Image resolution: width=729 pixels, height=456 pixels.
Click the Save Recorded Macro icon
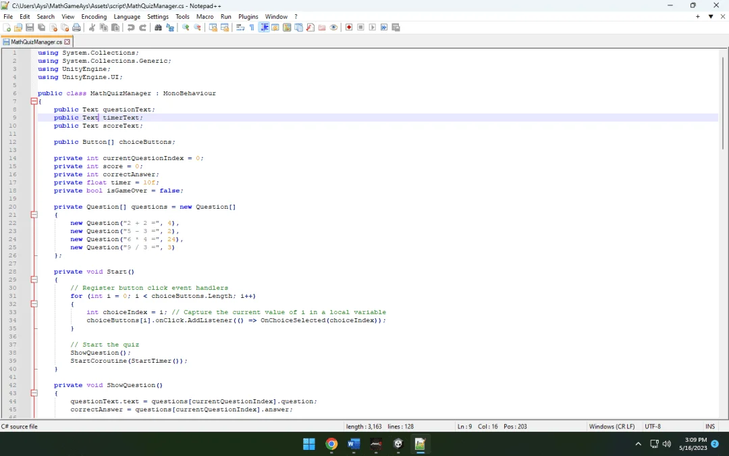396,28
